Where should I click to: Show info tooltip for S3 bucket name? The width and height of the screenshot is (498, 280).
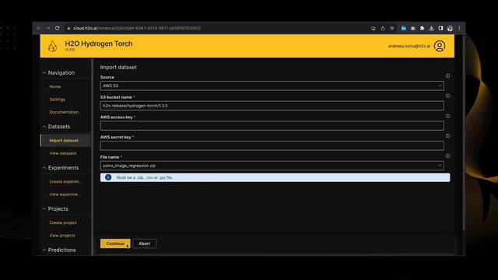click(447, 96)
